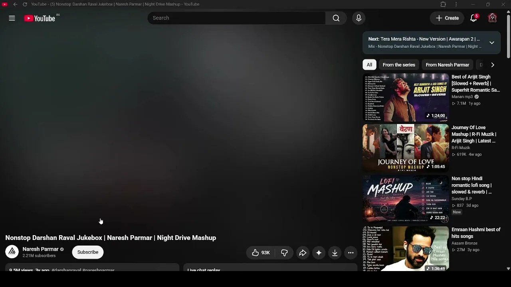Click the Sunday B.P channel name

461,199
